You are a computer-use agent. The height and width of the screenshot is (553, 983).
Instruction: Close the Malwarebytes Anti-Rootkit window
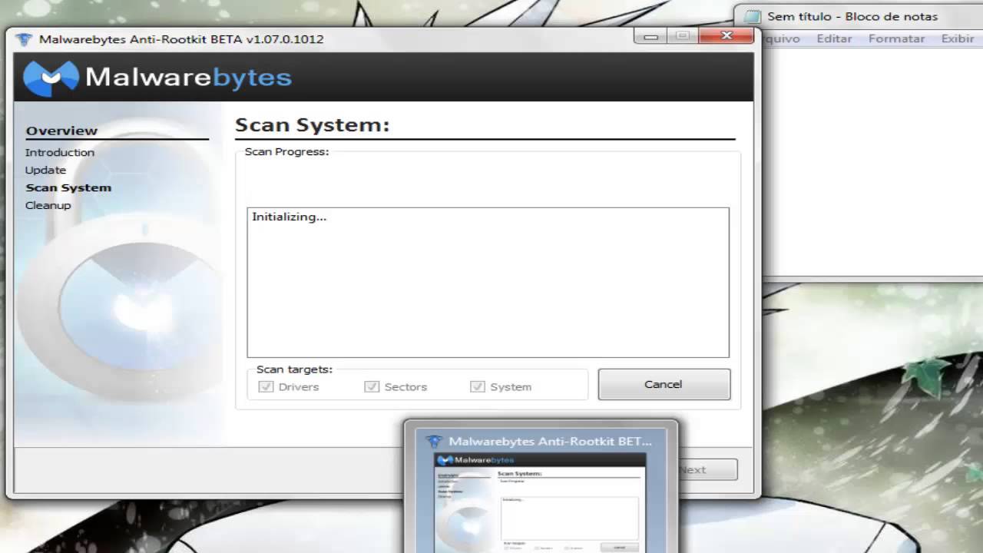pyautogui.click(x=726, y=36)
